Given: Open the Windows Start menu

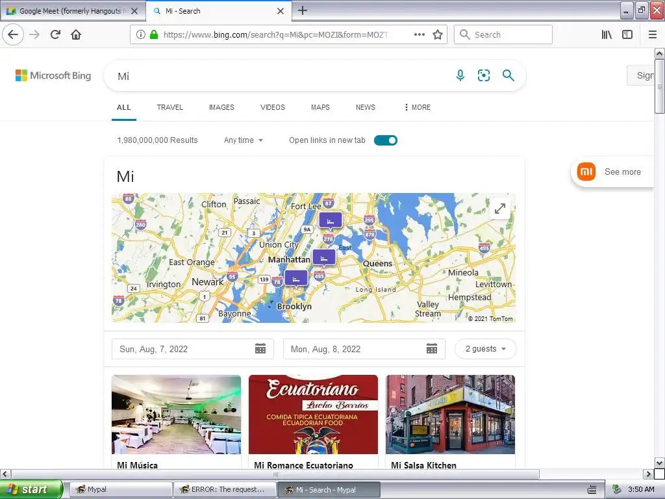Looking at the screenshot, I should click(x=31, y=489).
